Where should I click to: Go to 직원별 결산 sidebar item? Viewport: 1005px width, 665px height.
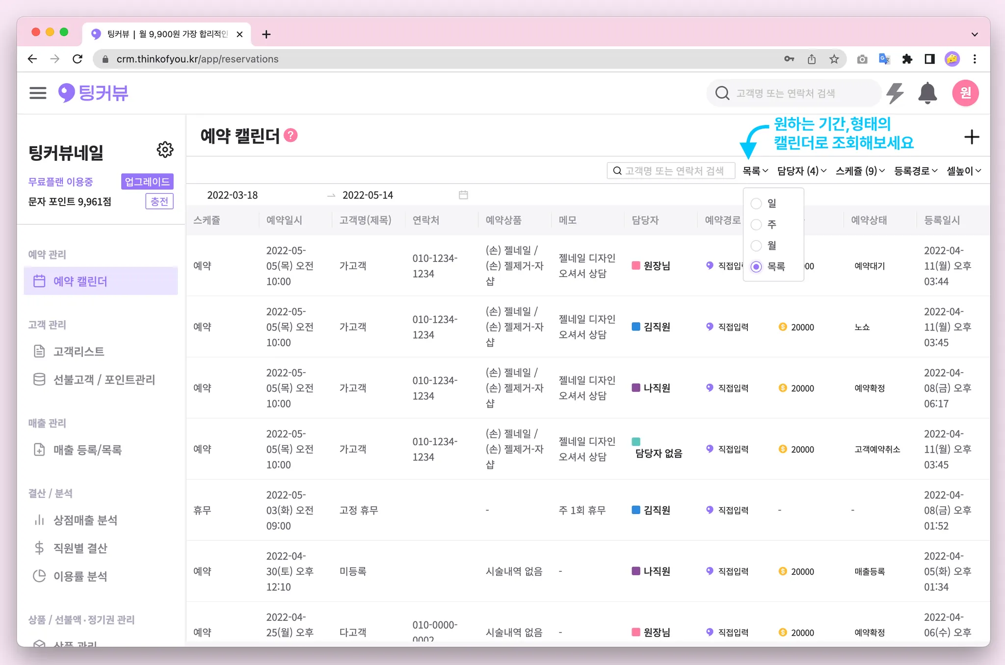coord(80,548)
